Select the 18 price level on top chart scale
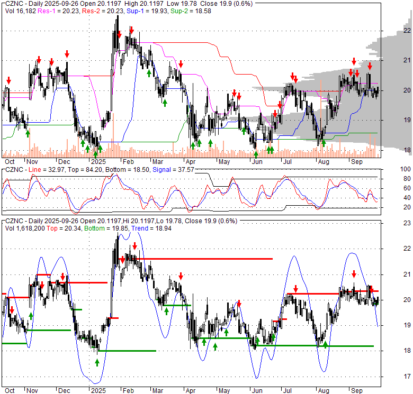This screenshot has height=394, width=413. (x=407, y=150)
